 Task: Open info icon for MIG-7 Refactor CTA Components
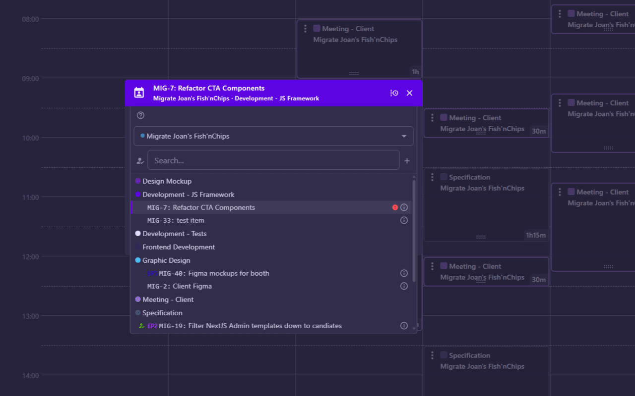[x=404, y=207]
